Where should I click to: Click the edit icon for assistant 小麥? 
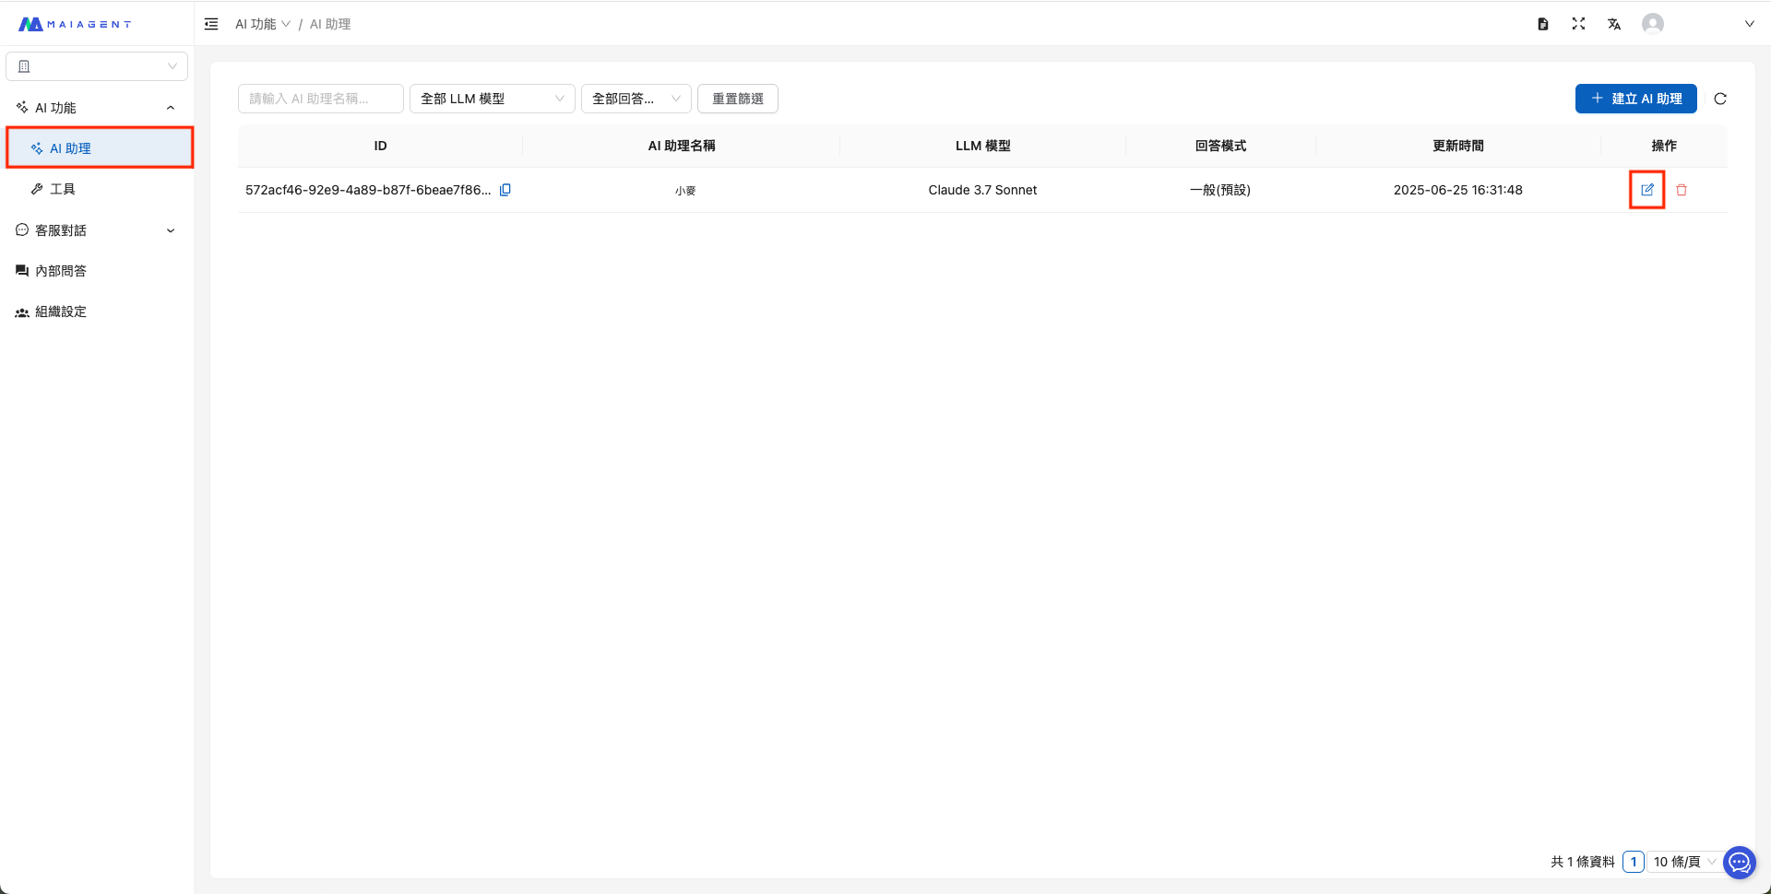pos(1646,190)
